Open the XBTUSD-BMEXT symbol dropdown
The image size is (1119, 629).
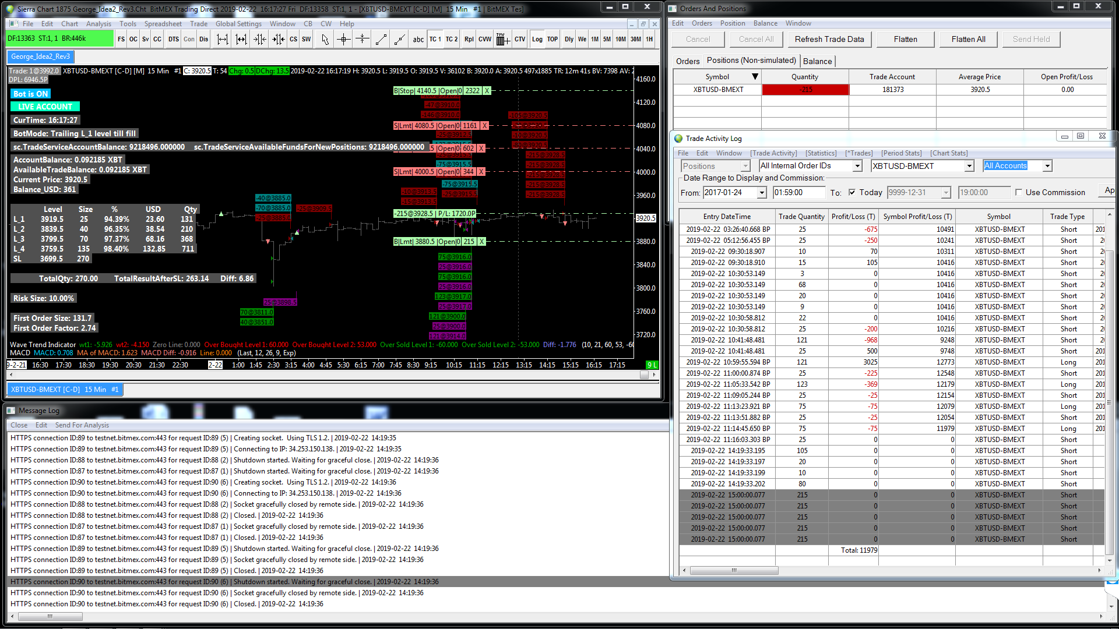click(969, 166)
